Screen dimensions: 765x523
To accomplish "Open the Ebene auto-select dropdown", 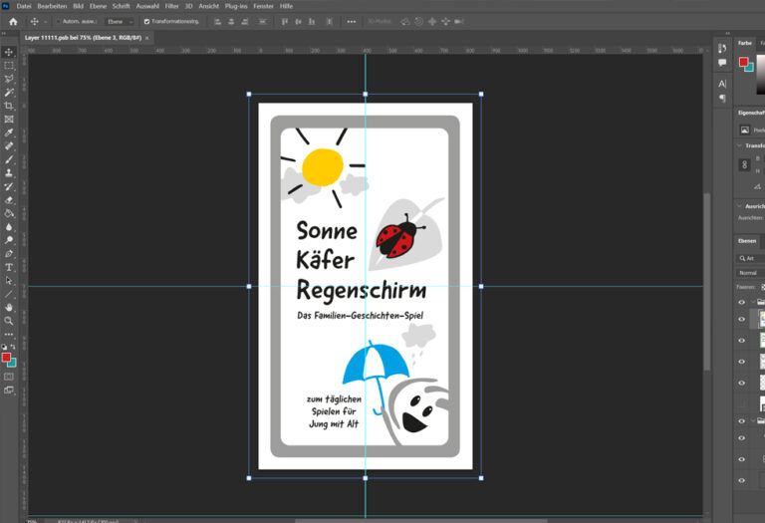I will 120,21.
